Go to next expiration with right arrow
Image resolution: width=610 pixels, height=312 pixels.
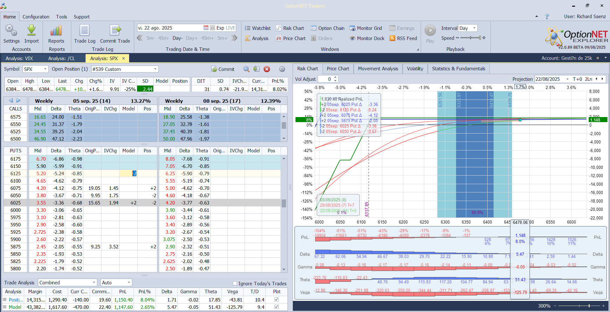coord(18,101)
